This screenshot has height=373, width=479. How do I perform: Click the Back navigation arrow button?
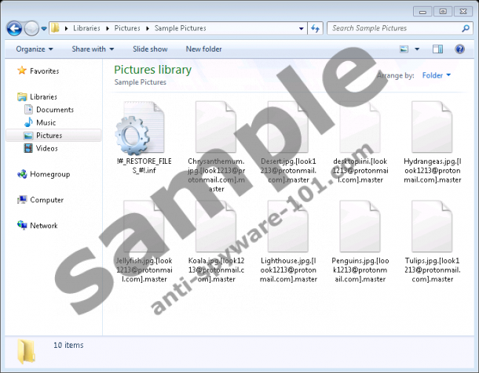point(13,28)
